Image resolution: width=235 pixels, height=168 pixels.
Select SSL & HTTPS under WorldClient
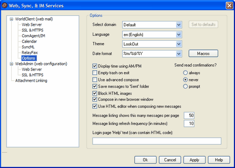click(33, 30)
